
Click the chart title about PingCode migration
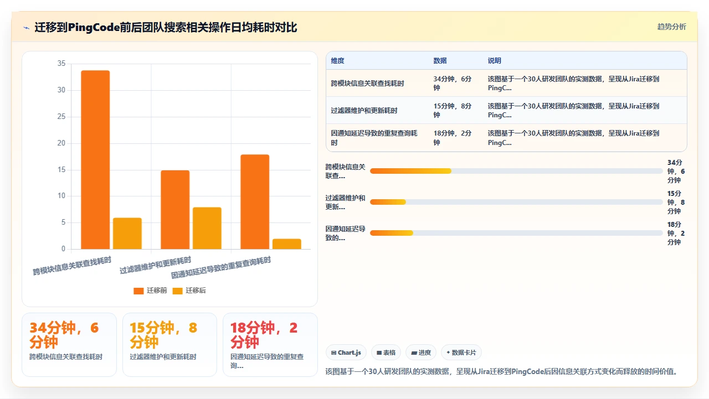166,27
